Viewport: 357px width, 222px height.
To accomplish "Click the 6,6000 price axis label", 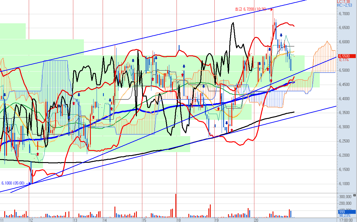I will click(344, 42).
